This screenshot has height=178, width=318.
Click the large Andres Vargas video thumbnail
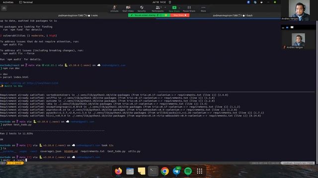click(x=299, y=10)
